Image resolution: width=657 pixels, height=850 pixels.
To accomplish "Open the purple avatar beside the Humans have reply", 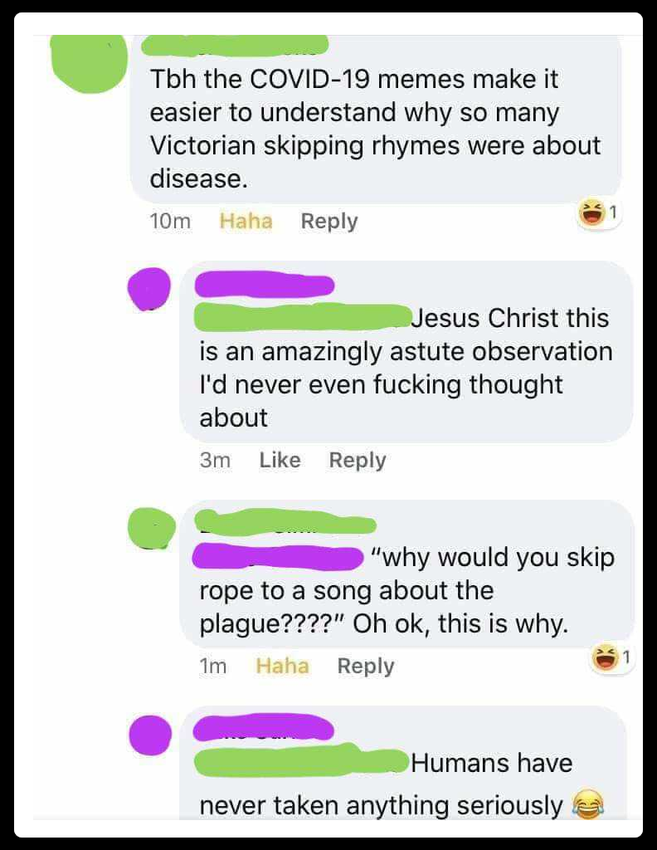I will coord(150,735).
